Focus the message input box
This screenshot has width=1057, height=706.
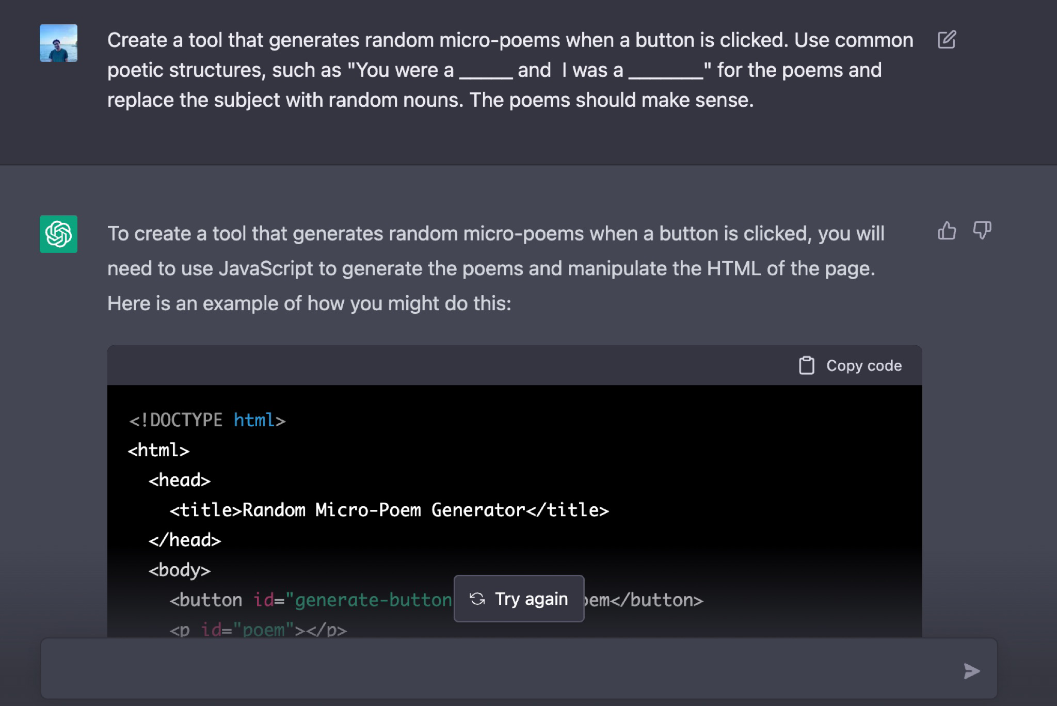click(x=495, y=670)
